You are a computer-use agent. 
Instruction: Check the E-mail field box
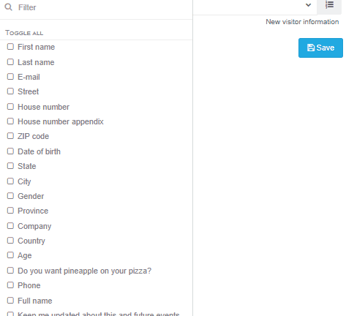click(x=10, y=77)
